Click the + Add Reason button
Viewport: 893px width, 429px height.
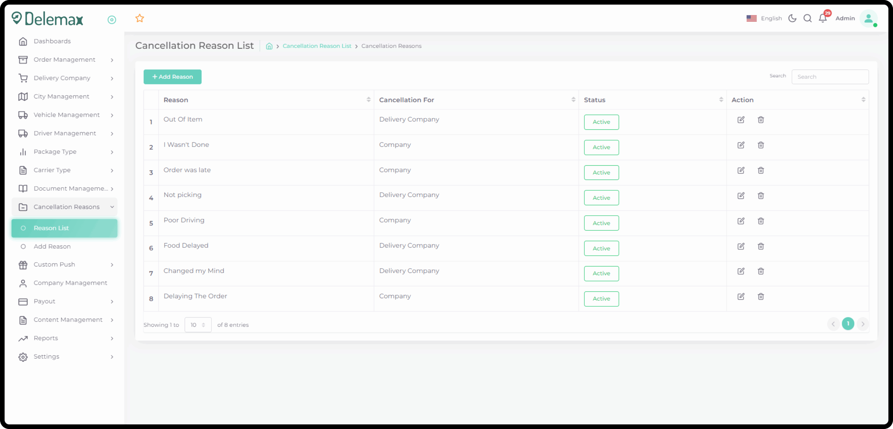[172, 77]
